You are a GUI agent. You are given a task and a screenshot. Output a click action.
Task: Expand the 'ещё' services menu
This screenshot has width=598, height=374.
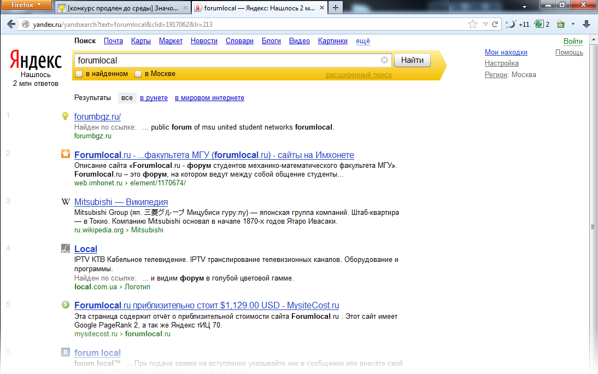click(x=363, y=41)
